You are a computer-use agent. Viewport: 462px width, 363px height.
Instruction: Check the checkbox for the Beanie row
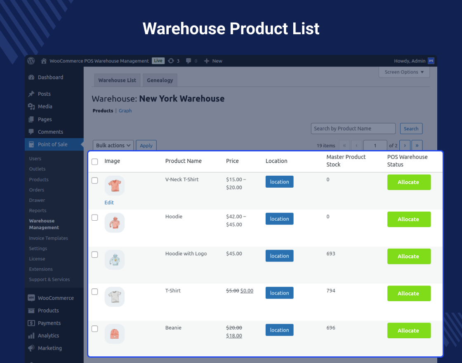[94, 329]
